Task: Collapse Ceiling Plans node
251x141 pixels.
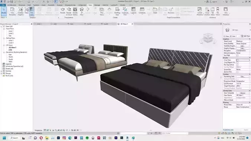Action: click(4, 38)
